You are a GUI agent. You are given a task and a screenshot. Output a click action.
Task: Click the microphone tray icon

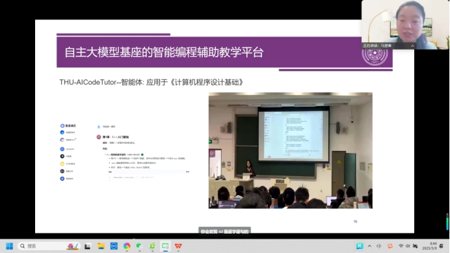tap(379, 246)
